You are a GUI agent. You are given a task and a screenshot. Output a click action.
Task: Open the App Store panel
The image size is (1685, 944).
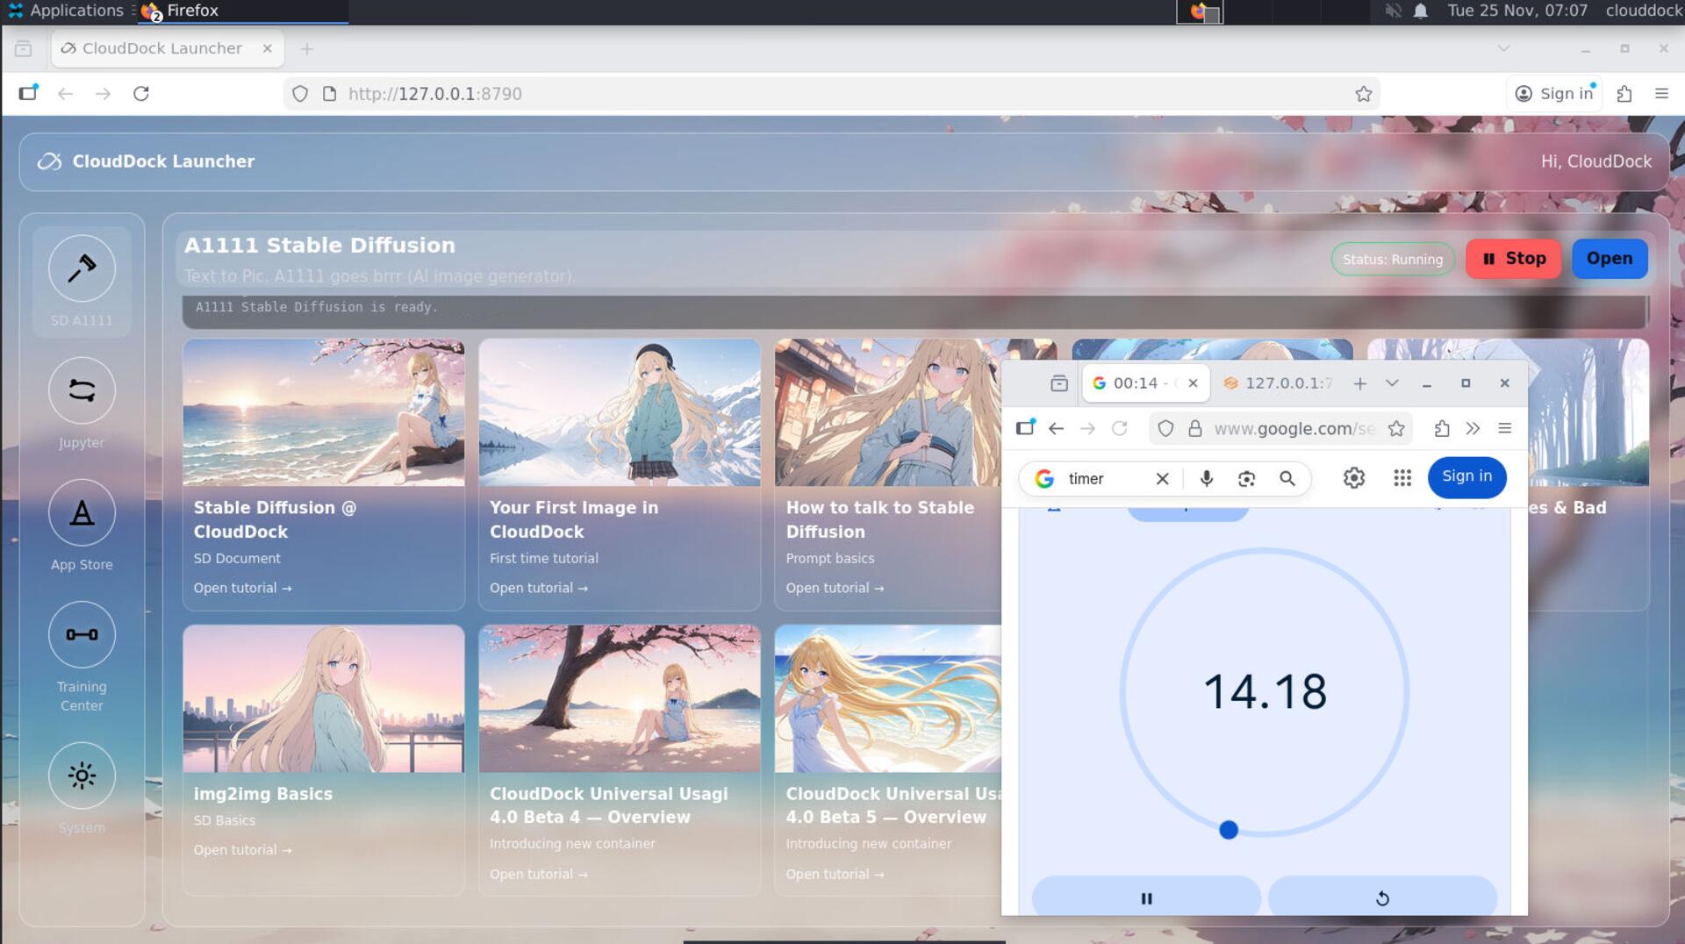[x=82, y=512]
